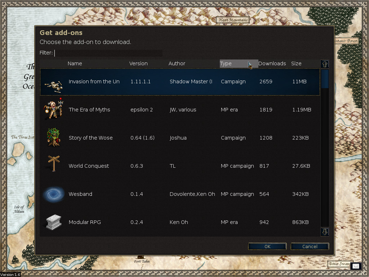
Task: Sort add-ons by Downloads column
Action: 272,63
